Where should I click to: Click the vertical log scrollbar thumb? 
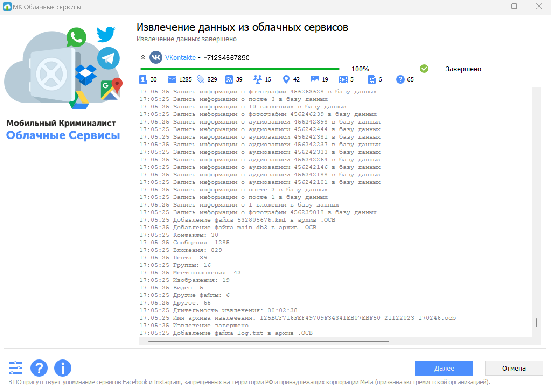point(536,322)
